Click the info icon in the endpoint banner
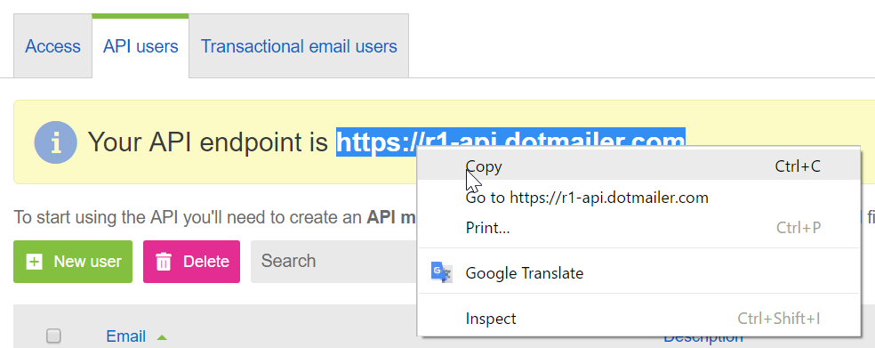Image resolution: width=875 pixels, height=348 pixels. 55,142
